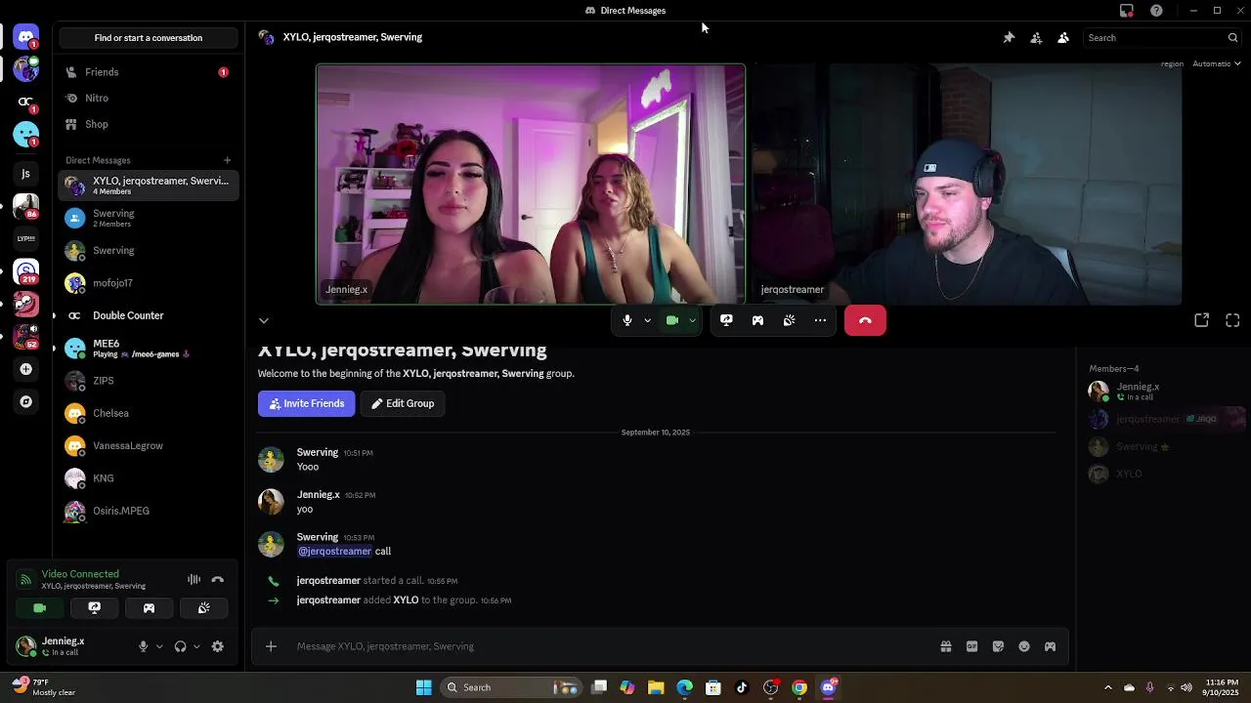Click the Edit Group button
Screen dimensions: 1251x703
coord(403,403)
